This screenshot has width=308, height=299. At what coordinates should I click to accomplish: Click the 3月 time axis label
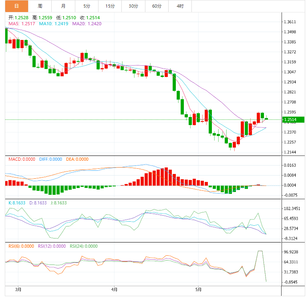pyautogui.click(x=18, y=289)
